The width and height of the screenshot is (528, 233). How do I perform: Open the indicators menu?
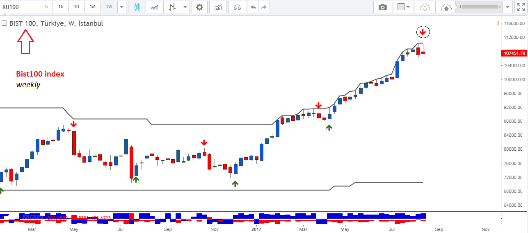219,7
